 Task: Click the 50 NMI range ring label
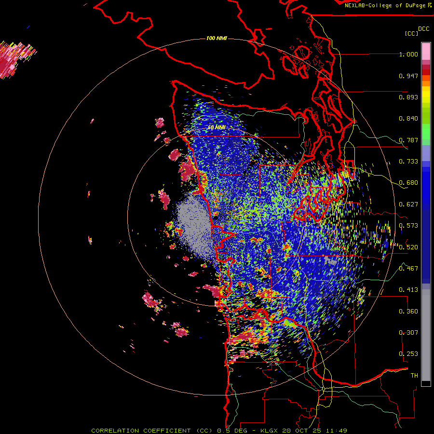(217, 128)
